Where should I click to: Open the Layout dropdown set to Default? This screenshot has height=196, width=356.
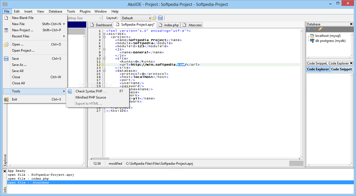tap(136, 18)
